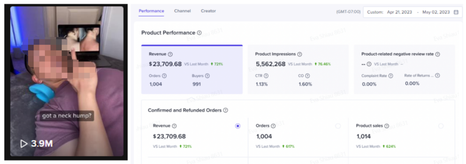The width and height of the screenshot is (466, 164).
Task: Click the help icon beside Product sales
Action: [x=386, y=126]
